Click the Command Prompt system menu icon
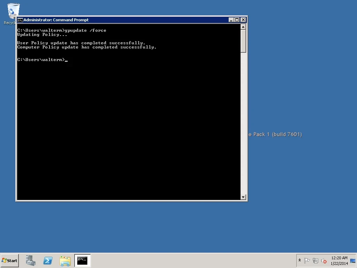This screenshot has width=357, height=268. pos(20,20)
